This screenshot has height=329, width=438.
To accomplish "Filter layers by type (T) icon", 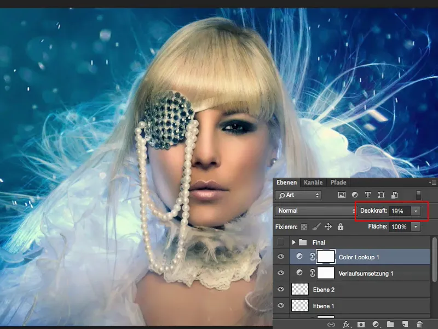I will coord(367,195).
